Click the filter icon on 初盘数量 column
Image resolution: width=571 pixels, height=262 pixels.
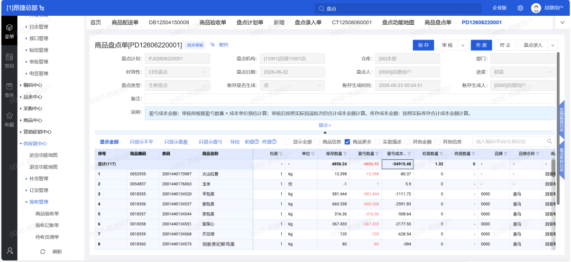[441, 154]
